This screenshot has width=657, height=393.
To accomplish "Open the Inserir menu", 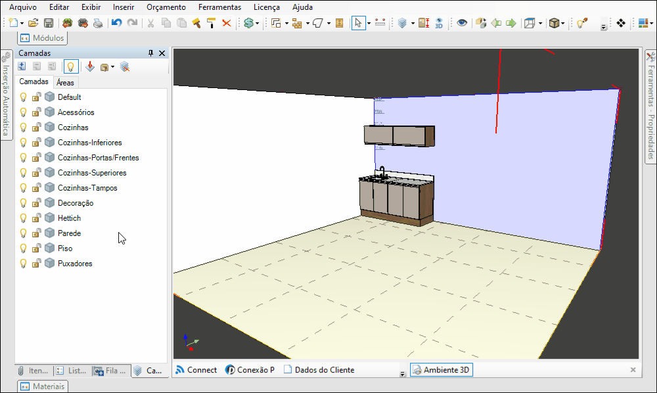I will click(124, 7).
